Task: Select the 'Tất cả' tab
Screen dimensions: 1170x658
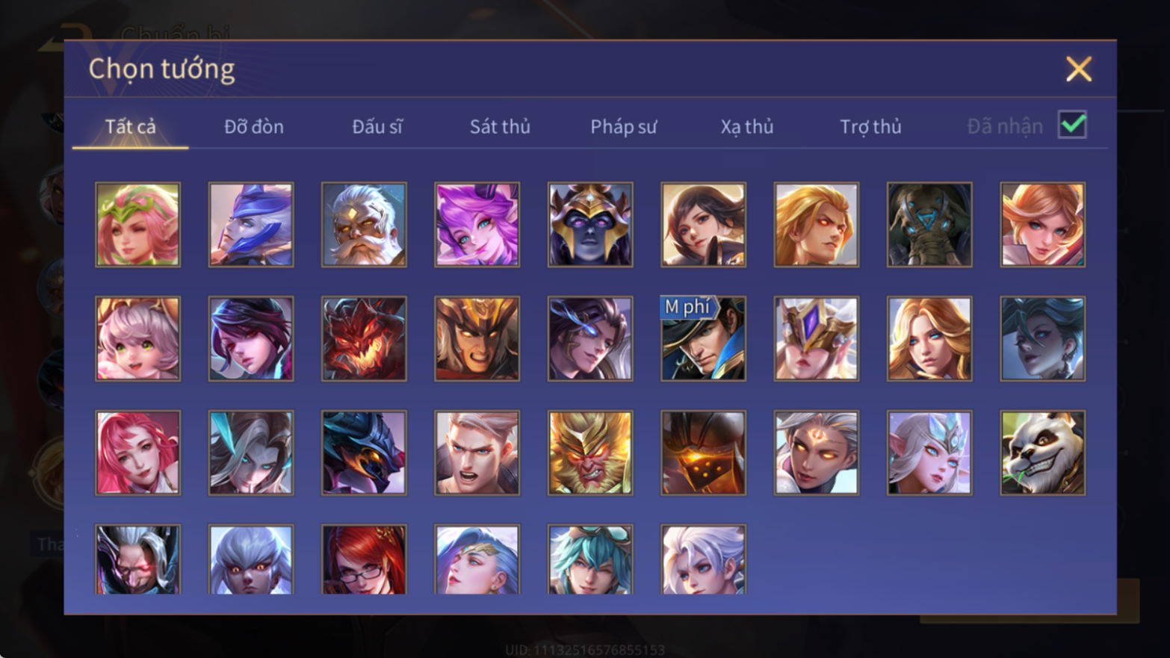Action: [130, 127]
